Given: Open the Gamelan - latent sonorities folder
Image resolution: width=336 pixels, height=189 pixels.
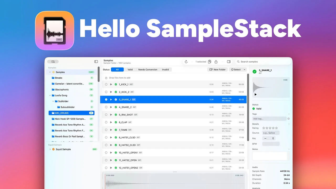Looking at the screenshot, I should click(71, 84).
